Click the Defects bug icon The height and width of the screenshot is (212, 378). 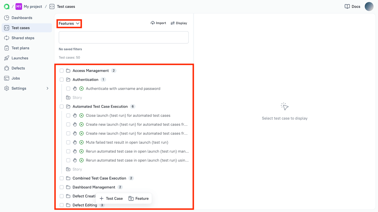tap(6, 68)
